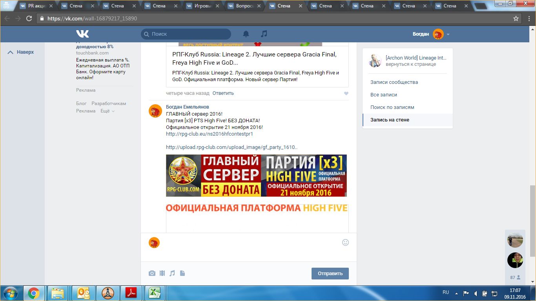Click Ответить to reply to comment
Viewport: 536px width, 301px height.
pyautogui.click(x=223, y=93)
